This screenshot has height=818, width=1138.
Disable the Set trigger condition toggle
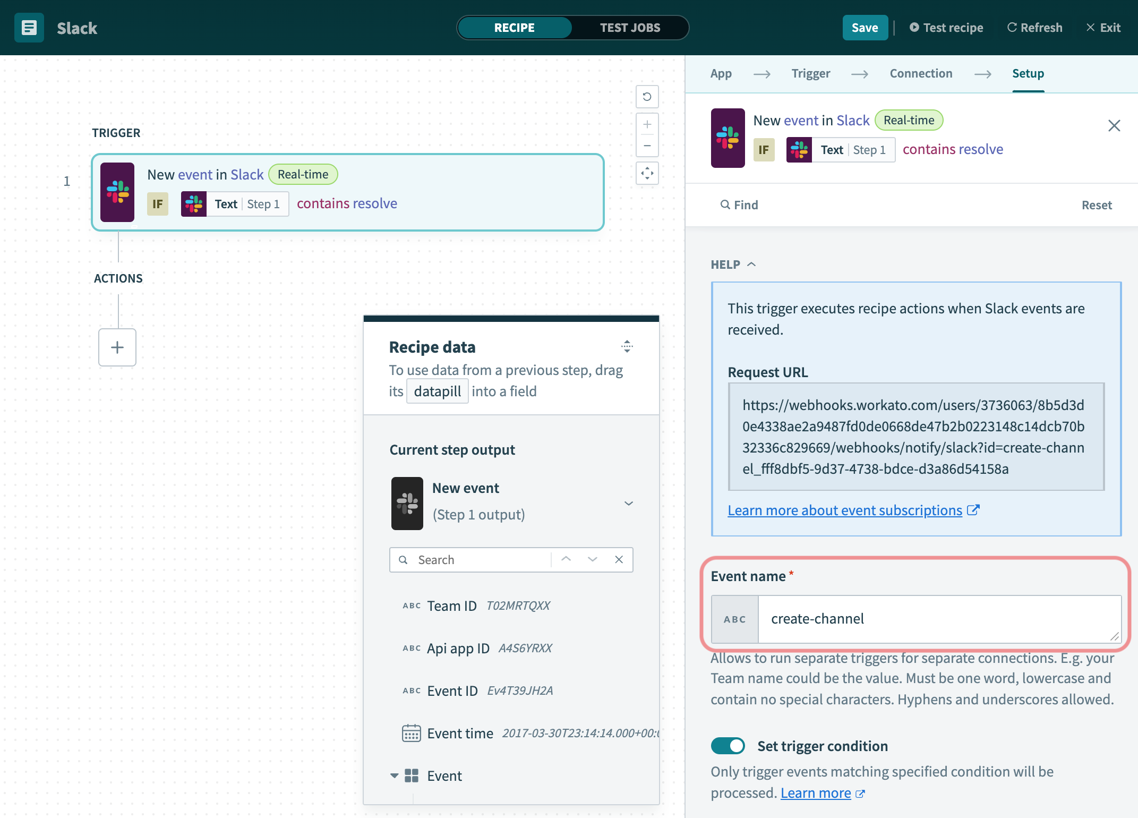pos(728,746)
